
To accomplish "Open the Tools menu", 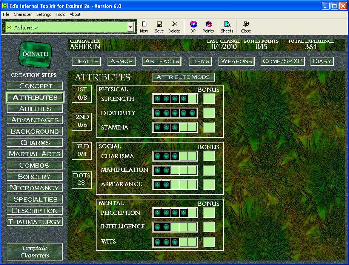I will pos(60,14).
